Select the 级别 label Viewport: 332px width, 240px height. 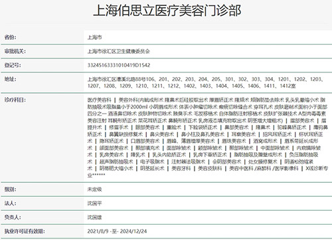click(11, 189)
